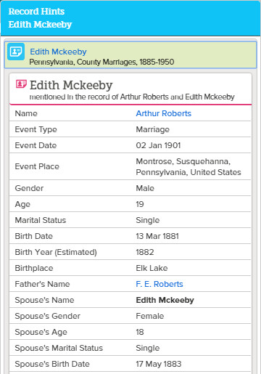Click the blue record hint icon
The image size is (261, 374).
click(16, 52)
